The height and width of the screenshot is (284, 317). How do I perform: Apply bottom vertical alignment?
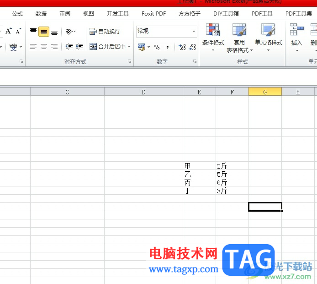coord(54,32)
